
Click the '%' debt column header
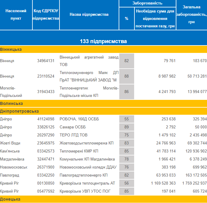[x=127, y=18]
